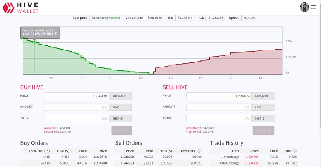Click the Sell Hive amount field
Image resolution: width=321 pixels, height=167 pixels.
click(219, 107)
